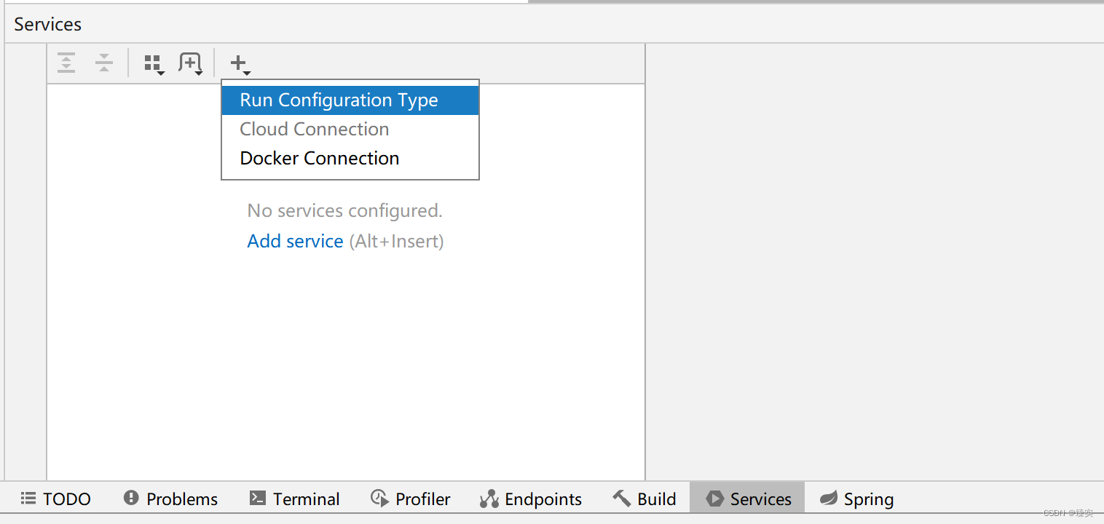Select Run Configuration Type menu entry
1104x524 pixels.
click(x=350, y=100)
